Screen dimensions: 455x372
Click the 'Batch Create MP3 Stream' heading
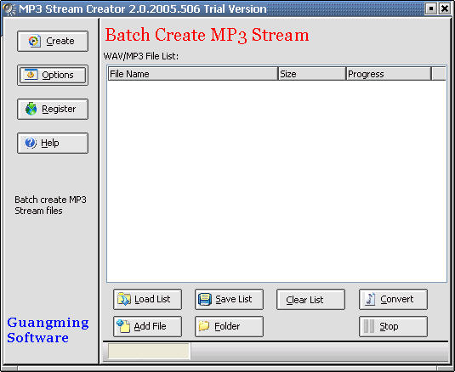click(207, 36)
